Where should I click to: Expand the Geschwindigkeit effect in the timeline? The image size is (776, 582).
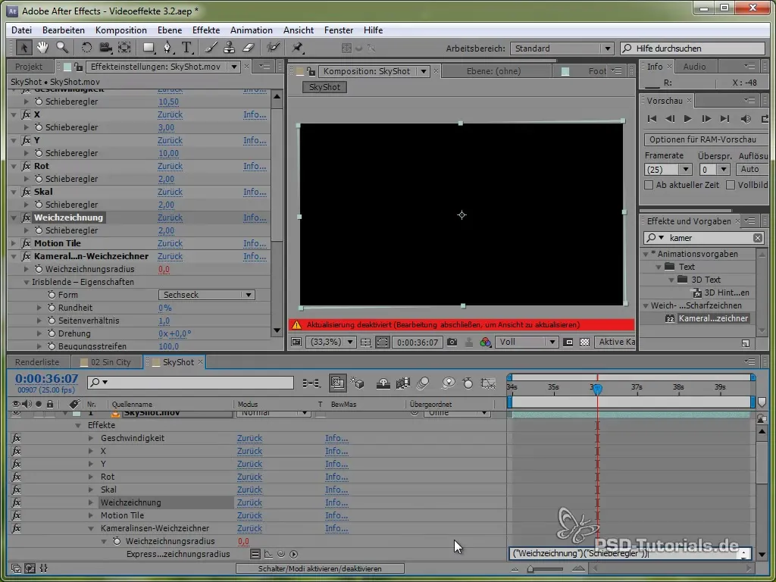pos(91,439)
